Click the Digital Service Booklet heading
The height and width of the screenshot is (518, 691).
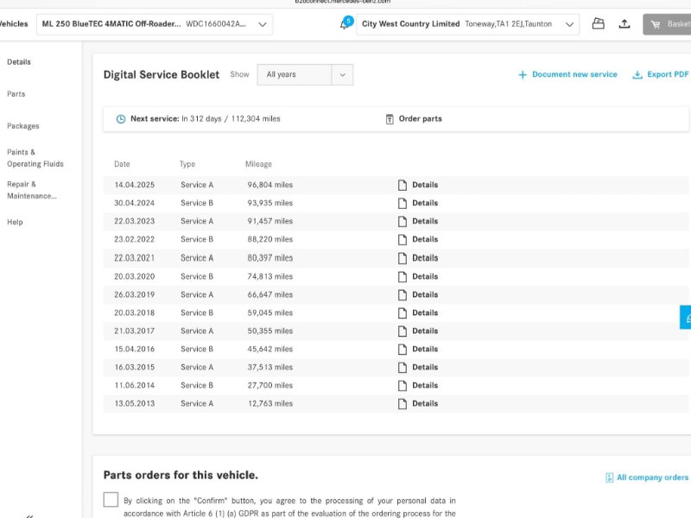pyautogui.click(x=162, y=75)
